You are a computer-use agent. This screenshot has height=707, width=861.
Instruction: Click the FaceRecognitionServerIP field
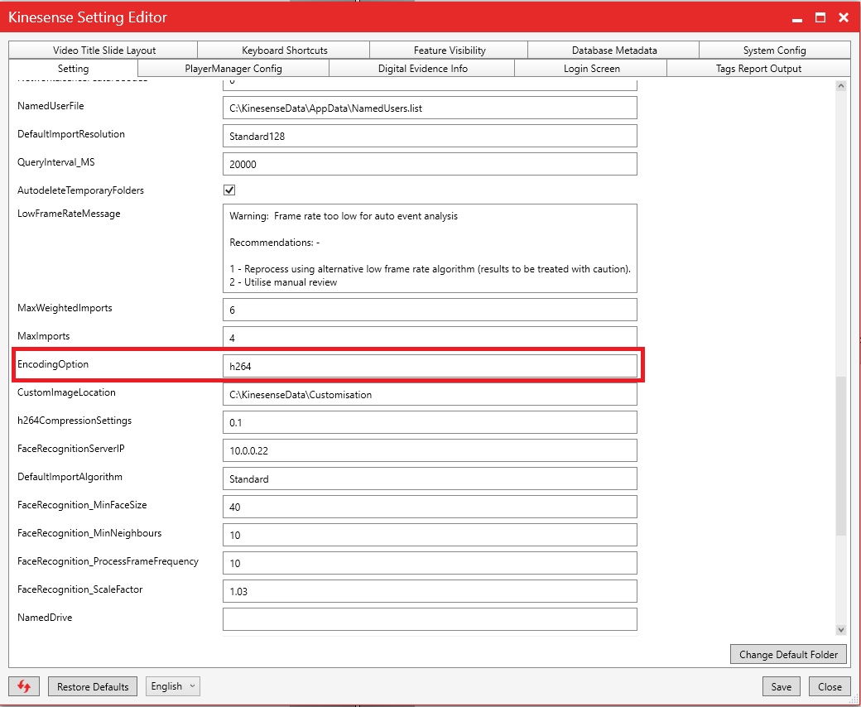430,450
